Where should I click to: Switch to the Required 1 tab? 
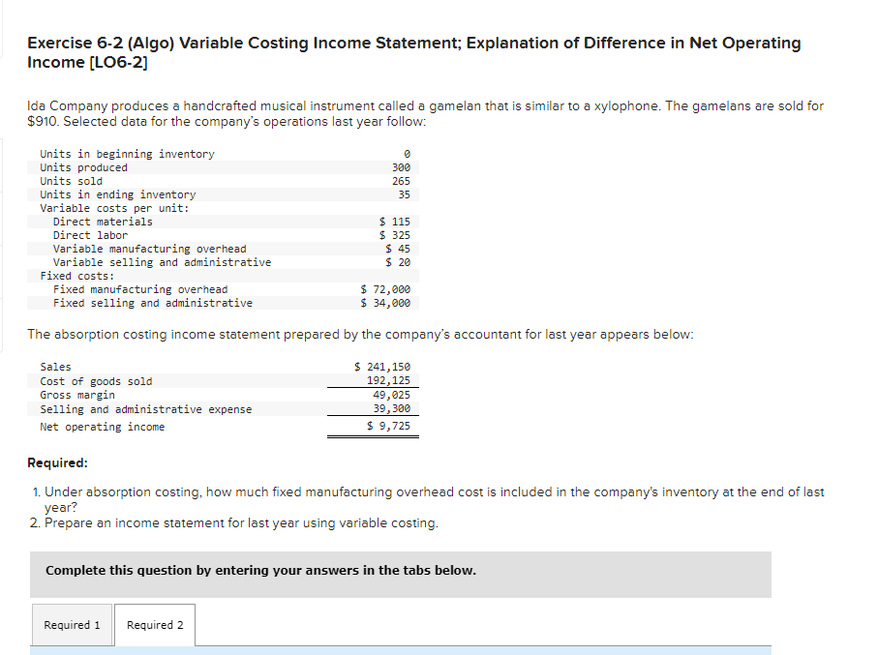point(72,624)
